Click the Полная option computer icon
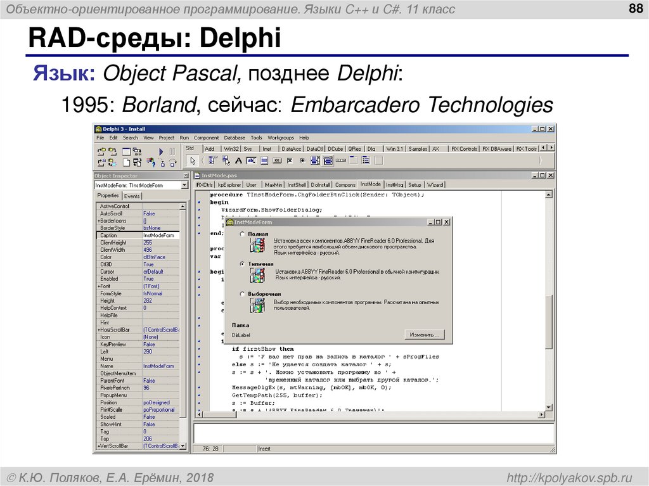Image resolution: width=649 pixels, height=486 pixels. point(257,245)
